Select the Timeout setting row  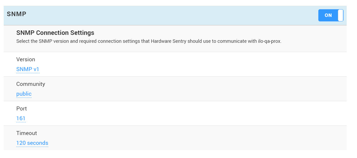click(x=106, y=138)
